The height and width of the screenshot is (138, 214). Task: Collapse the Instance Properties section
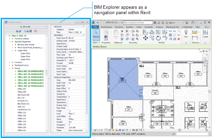[83, 77]
